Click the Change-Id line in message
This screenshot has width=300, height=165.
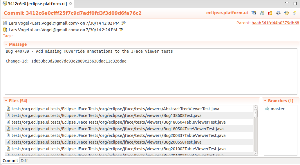(66, 61)
